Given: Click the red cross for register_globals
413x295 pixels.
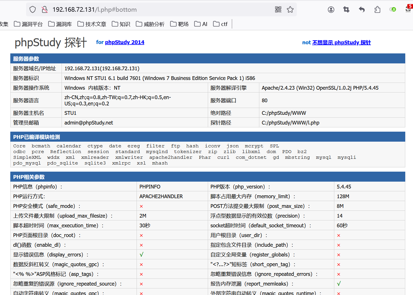Looking at the screenshot, I should [x=339, y=255].
